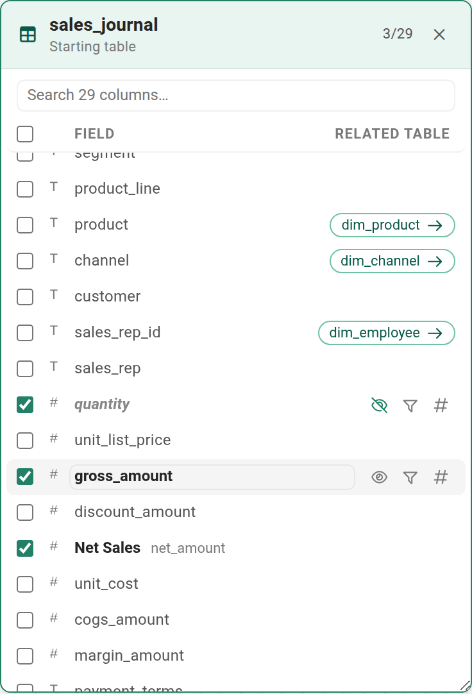Select the discount_amount field name
The height and width of the screenshot is (694, 472).
(135, 512)
